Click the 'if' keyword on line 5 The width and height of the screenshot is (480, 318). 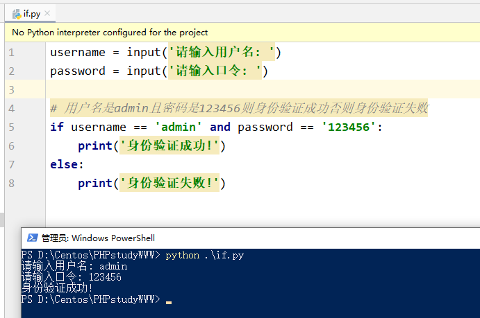(57, 127)
